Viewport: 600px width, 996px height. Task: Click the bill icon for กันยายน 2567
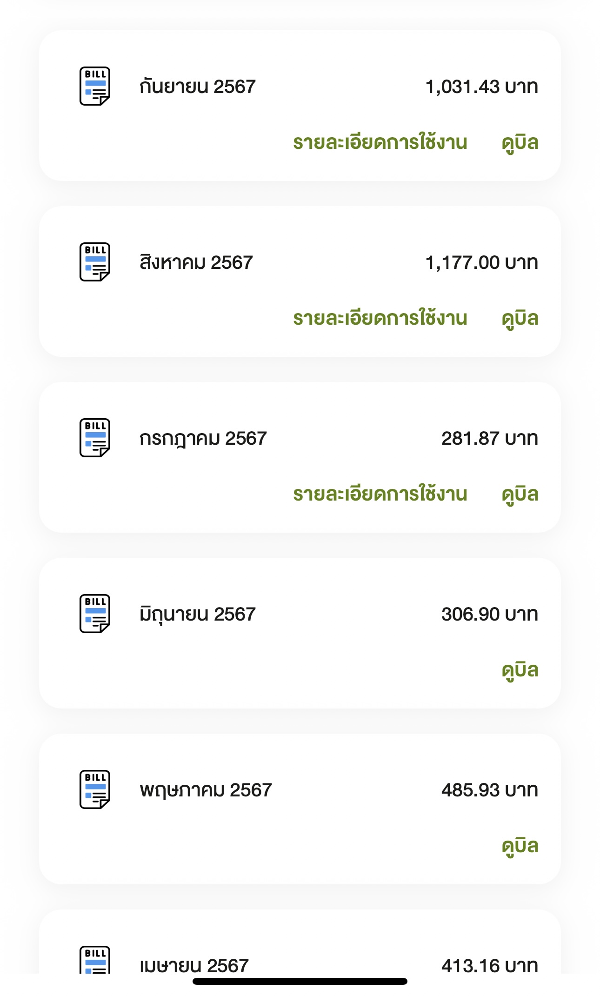point(95,86)
